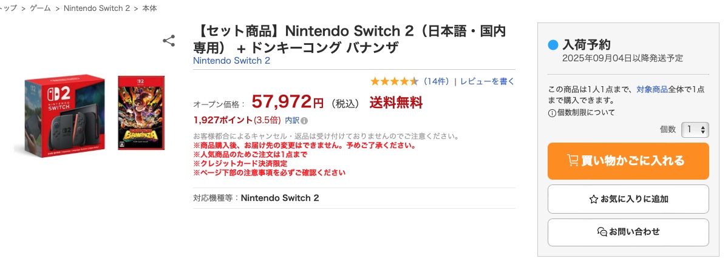Click the info icon next to 内訳

tap(304, 120)
